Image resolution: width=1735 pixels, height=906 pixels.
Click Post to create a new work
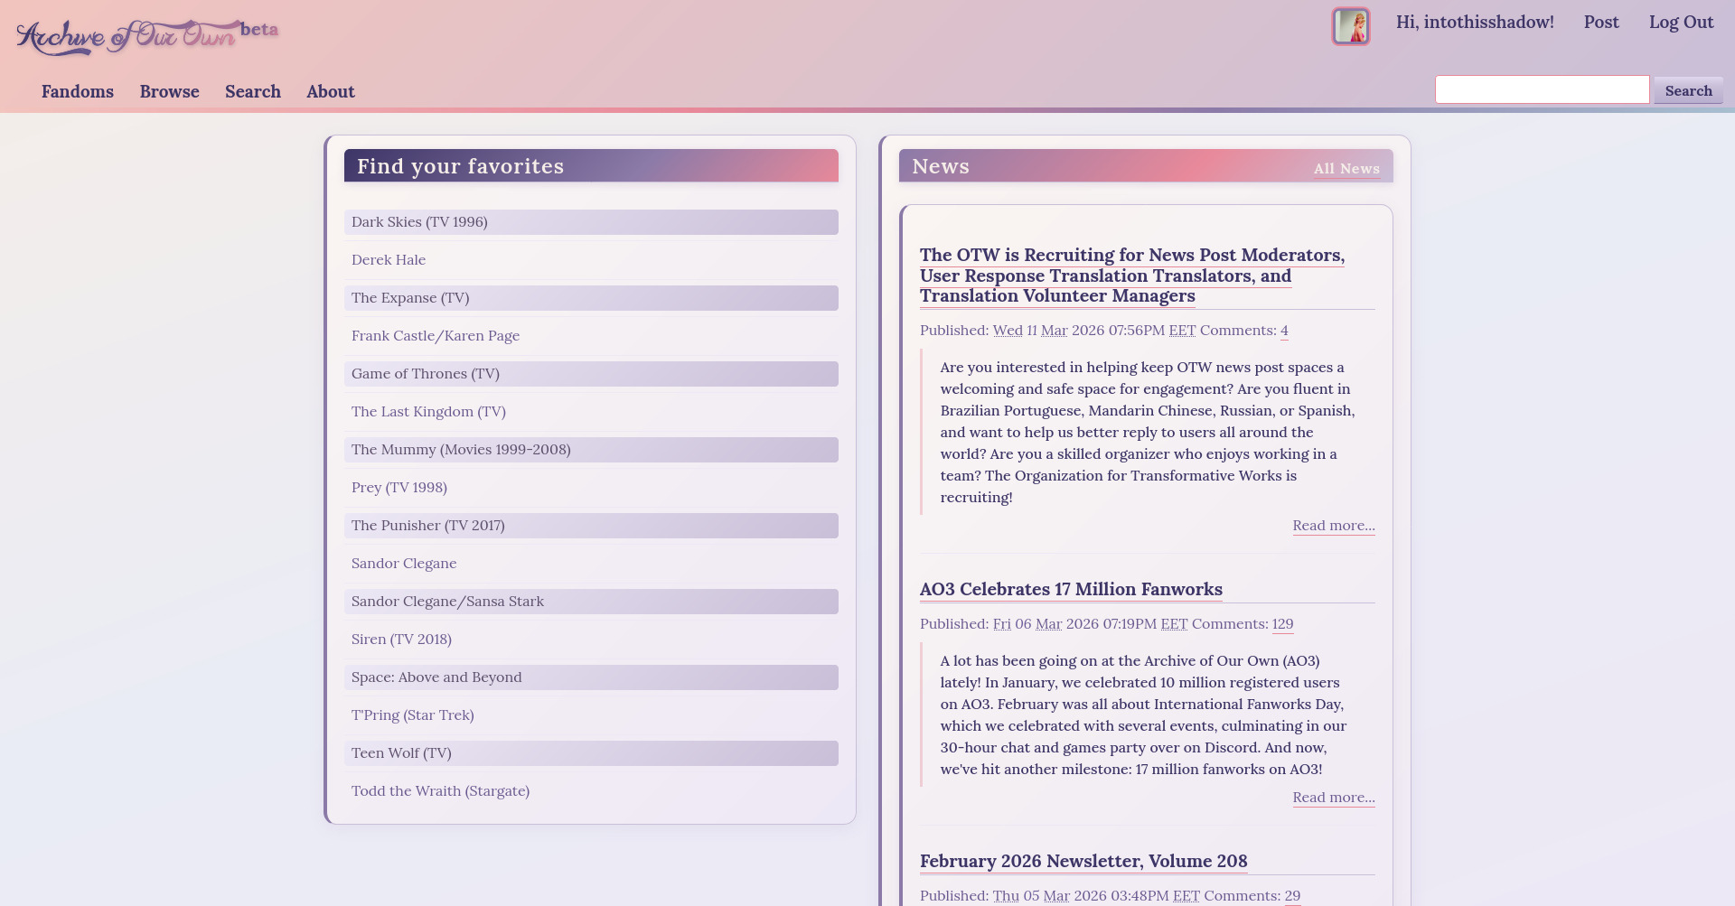[x=1601, y=21]
